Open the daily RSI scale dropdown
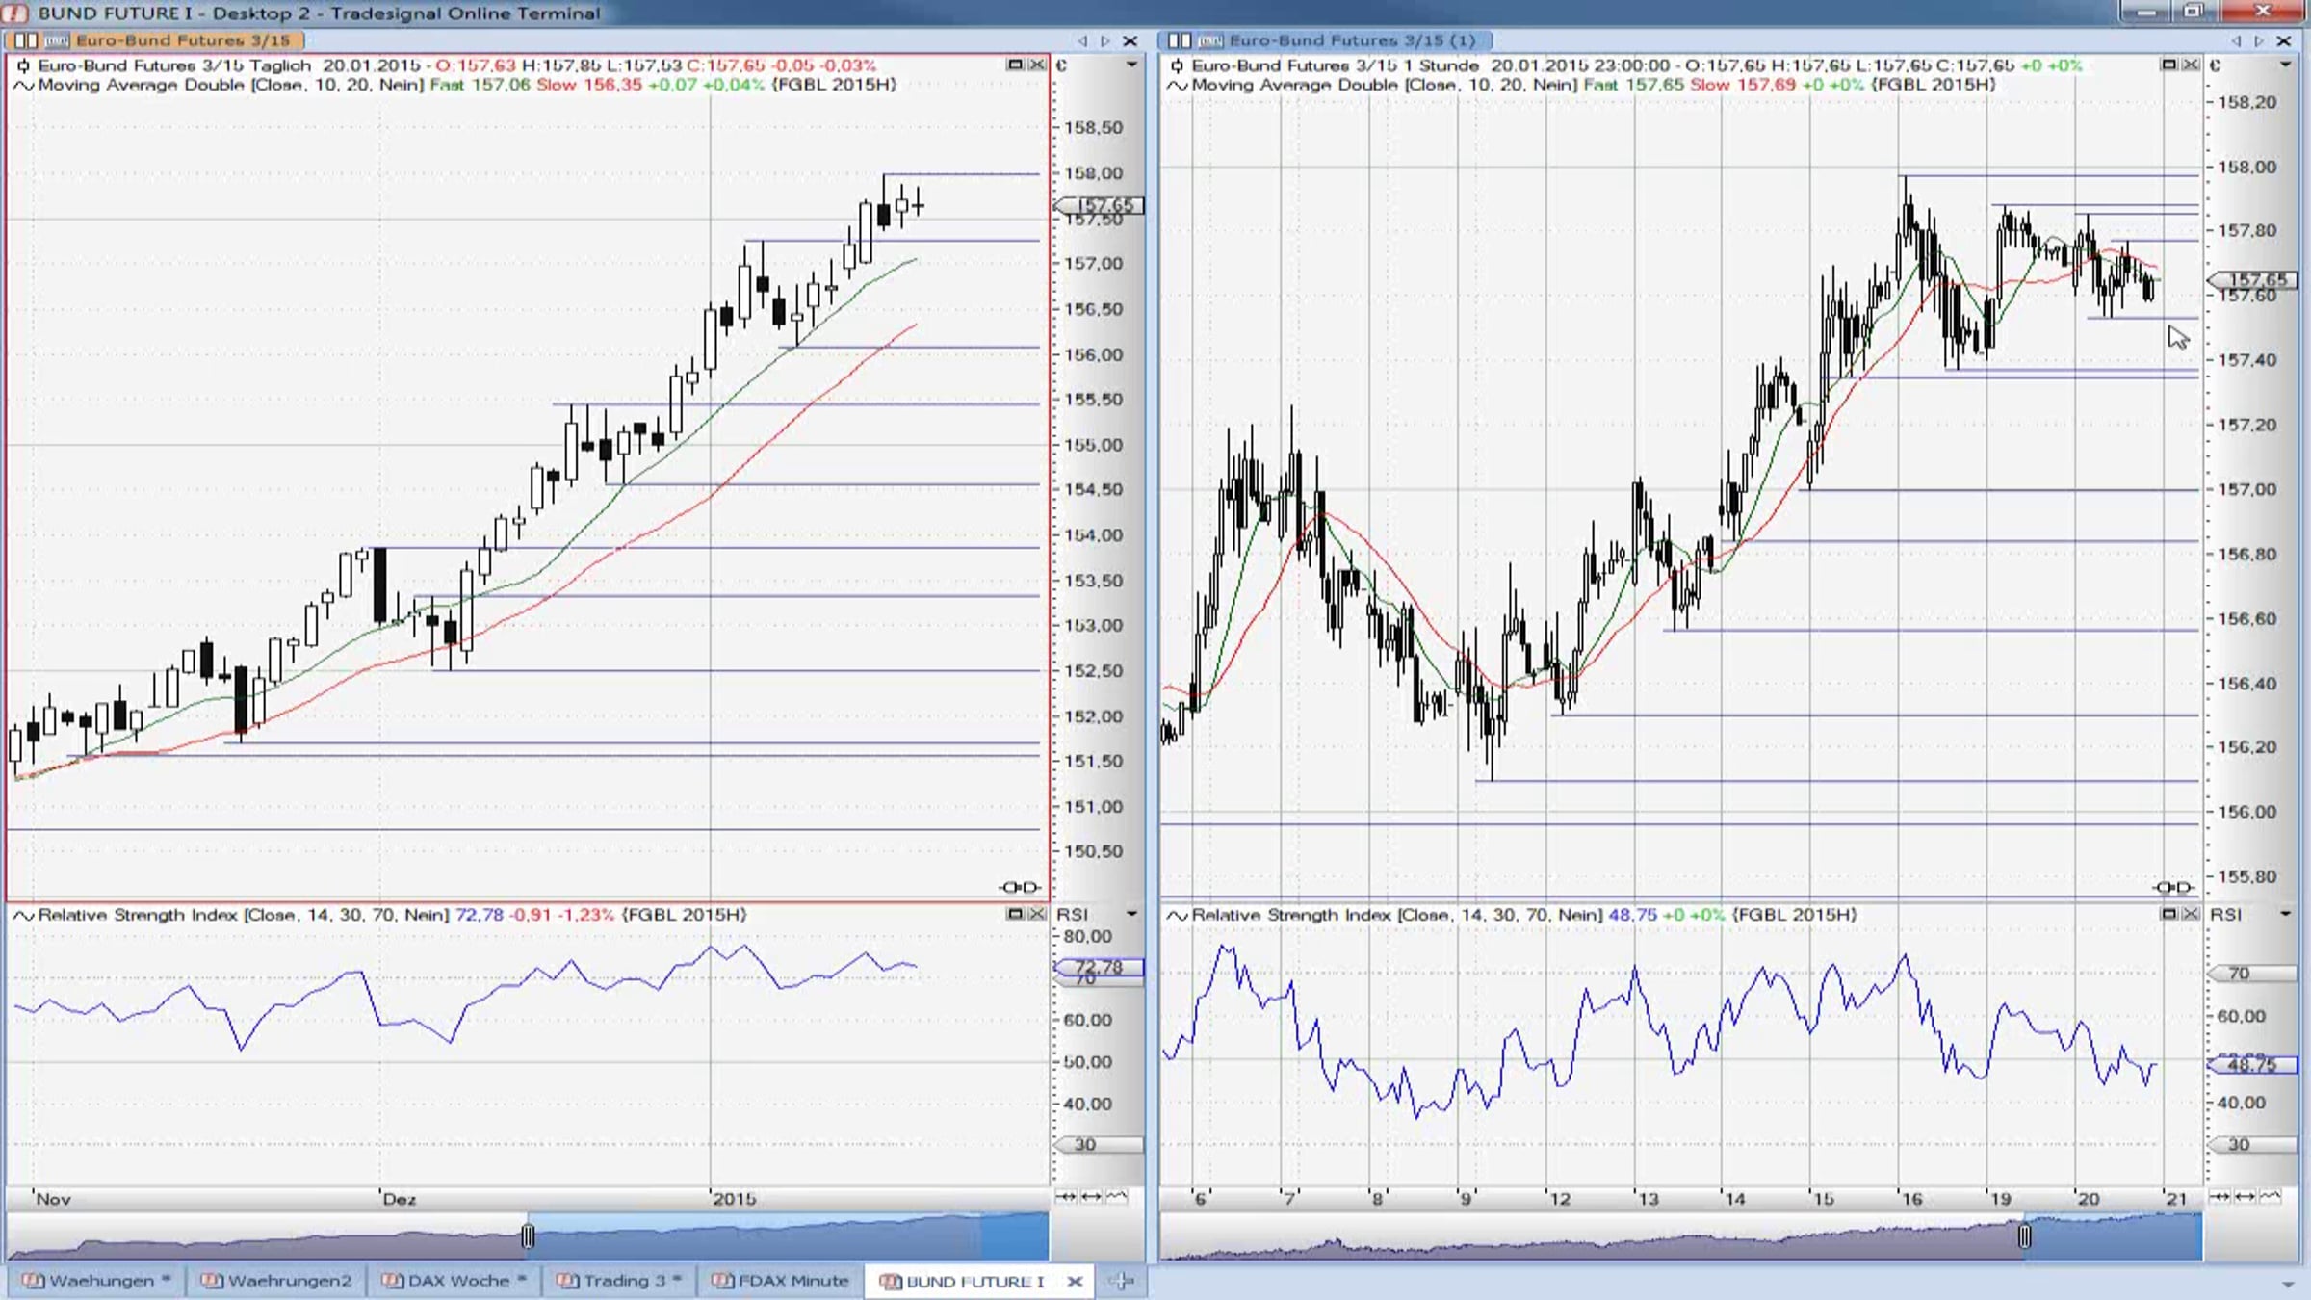This screenshot has width=2311, height=1300. pyautogui.click(x=1131, y=914)
